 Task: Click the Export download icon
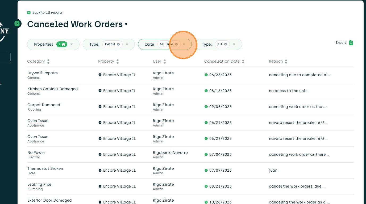pyautogui.click(x=351, y=43)
